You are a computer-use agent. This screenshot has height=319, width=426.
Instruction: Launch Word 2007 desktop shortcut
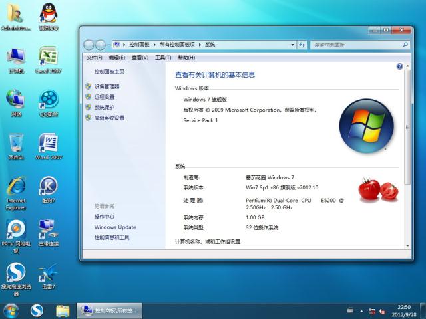click(49, 146)
